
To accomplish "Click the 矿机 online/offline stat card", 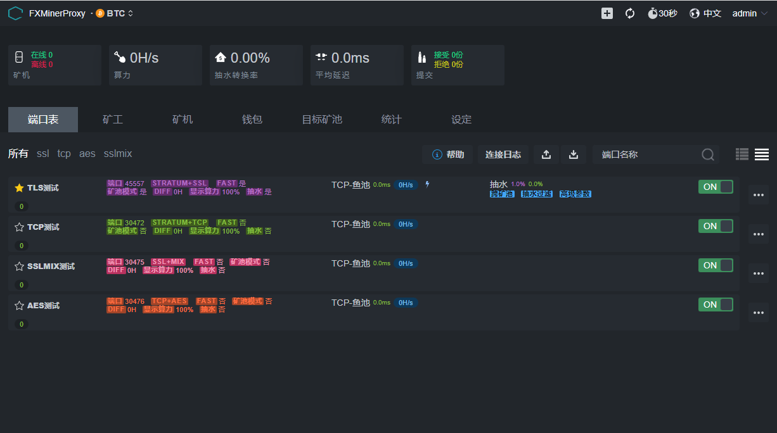I will (55, 65).
